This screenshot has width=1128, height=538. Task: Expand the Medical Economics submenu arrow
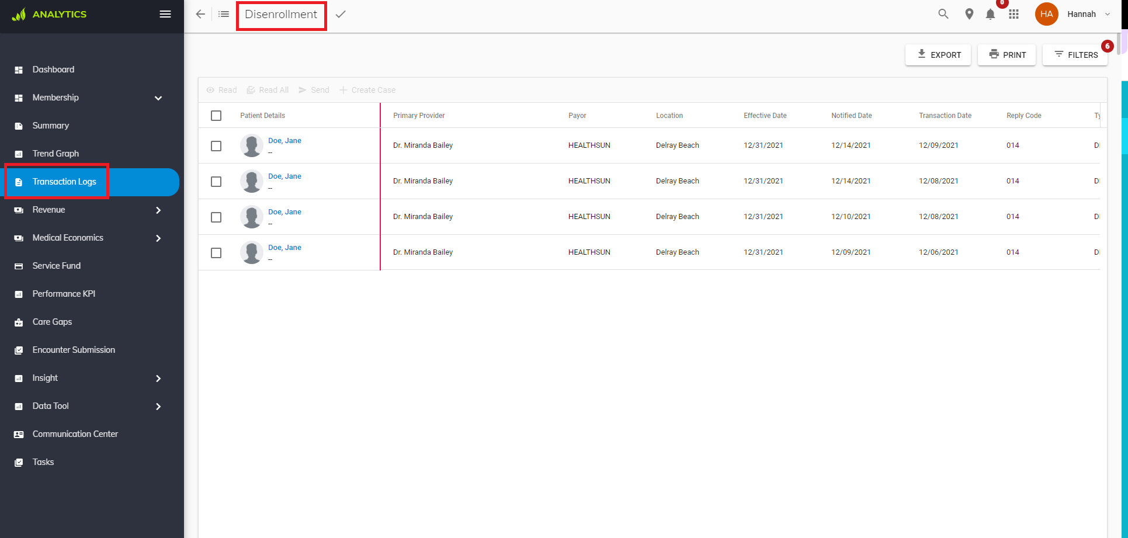pos(158,238)
